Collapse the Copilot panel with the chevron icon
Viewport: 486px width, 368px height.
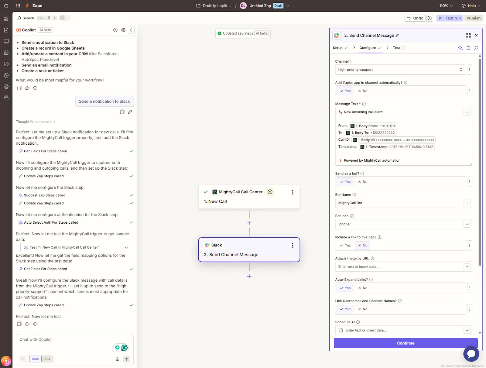click(x=131, y=30)
